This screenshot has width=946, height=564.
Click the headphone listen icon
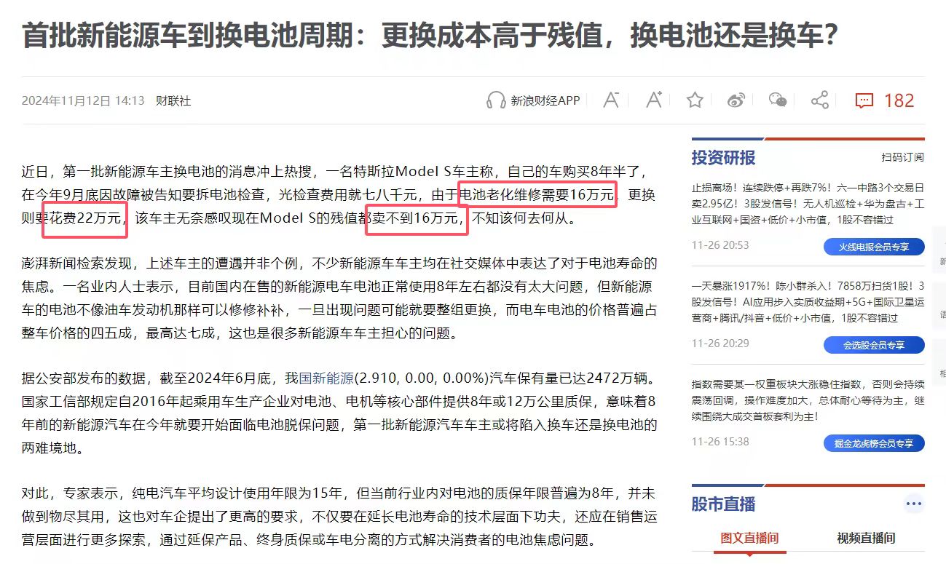[x=496, y=100]
